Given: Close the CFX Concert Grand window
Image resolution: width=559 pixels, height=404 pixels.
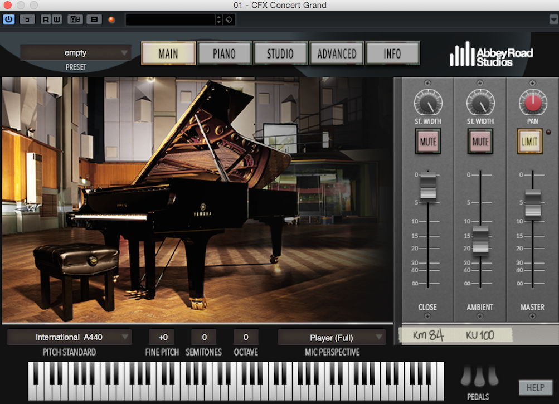Looking at the screenshot, I should [x=7, y=5].
